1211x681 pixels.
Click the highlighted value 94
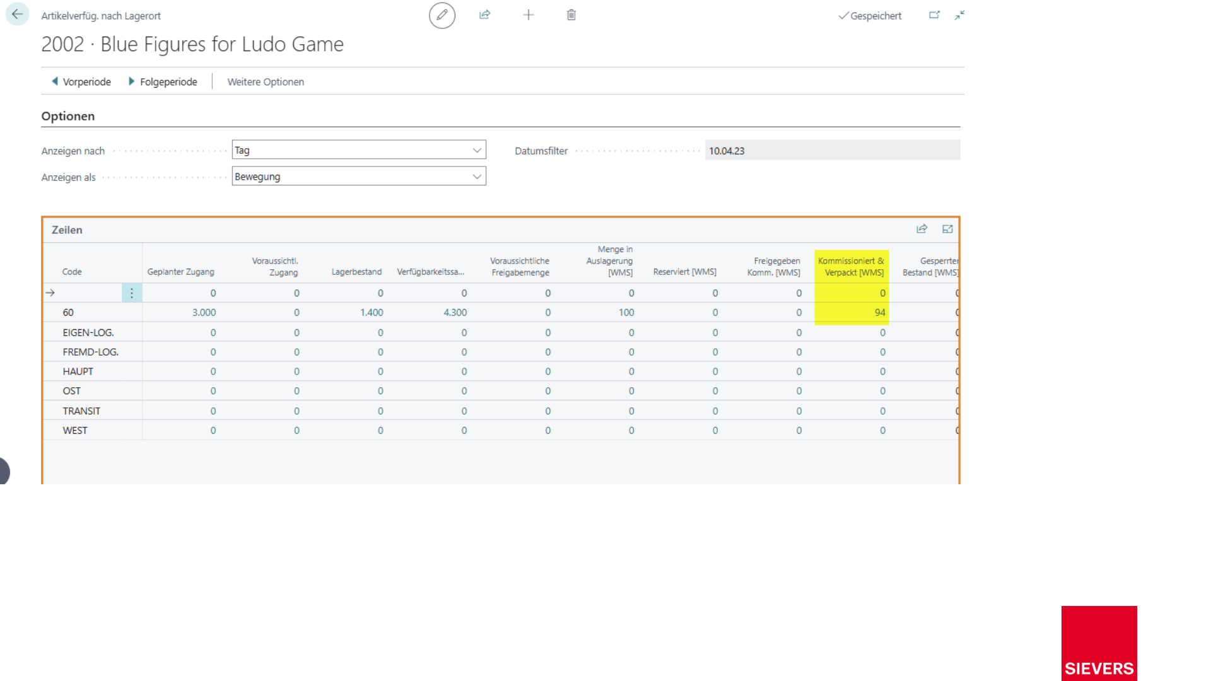[x=880, y=313]
